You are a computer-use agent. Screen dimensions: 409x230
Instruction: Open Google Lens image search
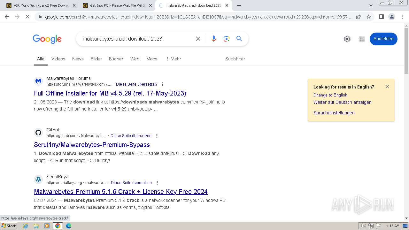pos(227,39)
